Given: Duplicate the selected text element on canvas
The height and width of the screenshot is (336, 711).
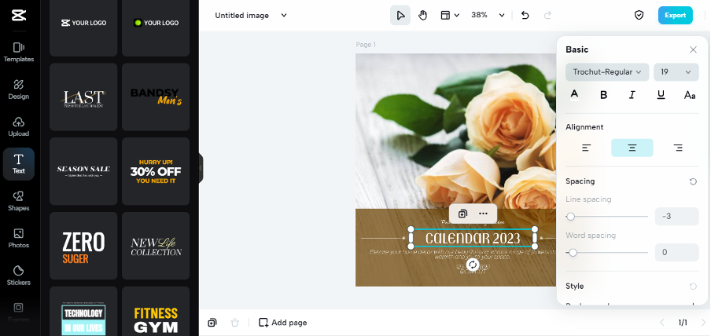Looking at the screenshot, I should [462, 214].
